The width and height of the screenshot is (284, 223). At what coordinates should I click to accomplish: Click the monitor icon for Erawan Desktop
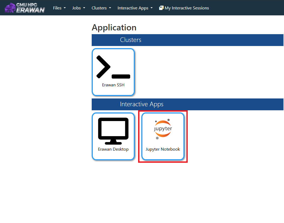point(113,131)
